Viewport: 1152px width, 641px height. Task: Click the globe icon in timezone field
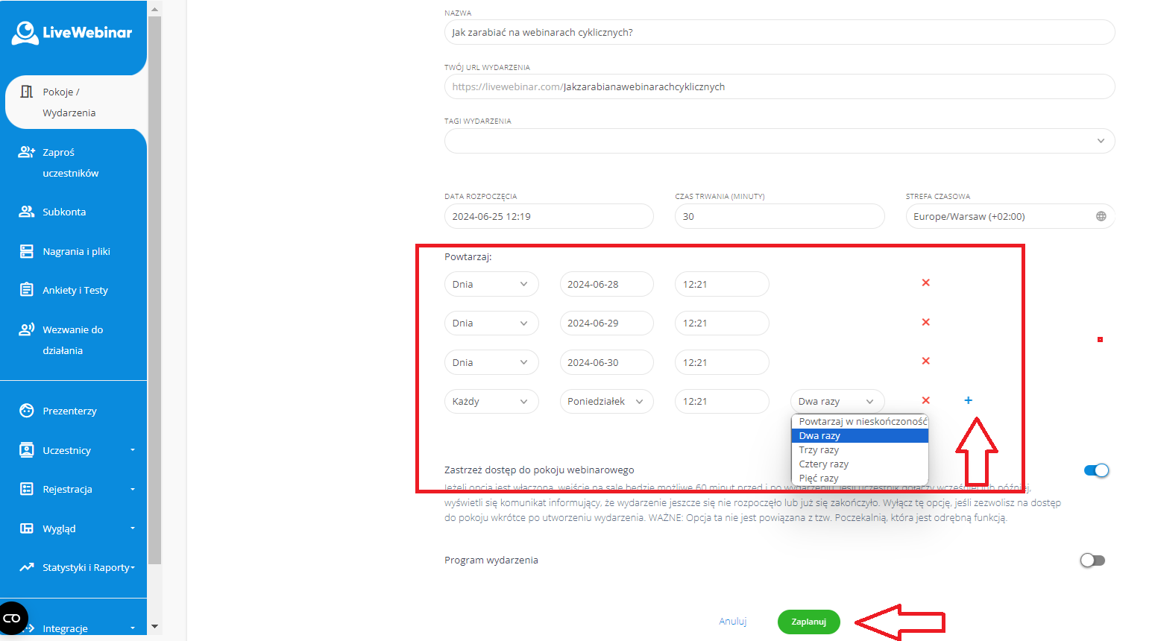coord(1101,217)
